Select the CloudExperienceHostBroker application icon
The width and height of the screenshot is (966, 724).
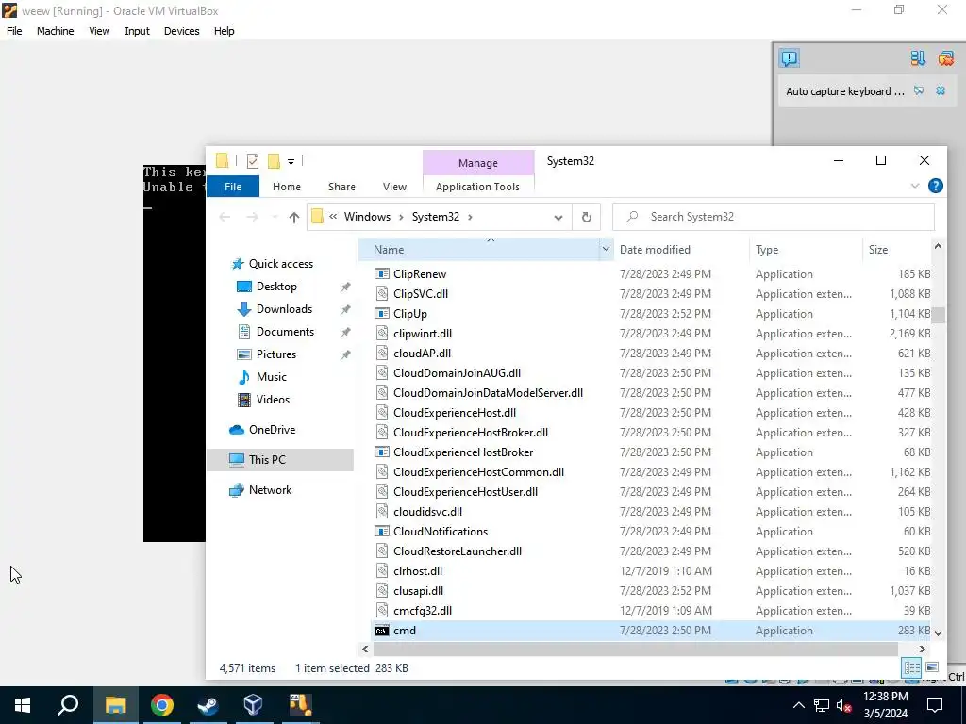pyautogui.click(x=382, y=452)
